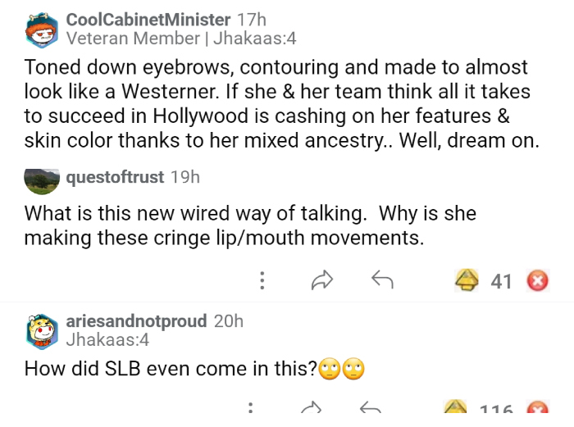This screenshot has width=574, height=427.
Task: Click the 19h timestamp beside questoftrust
Action: [184, 177]
